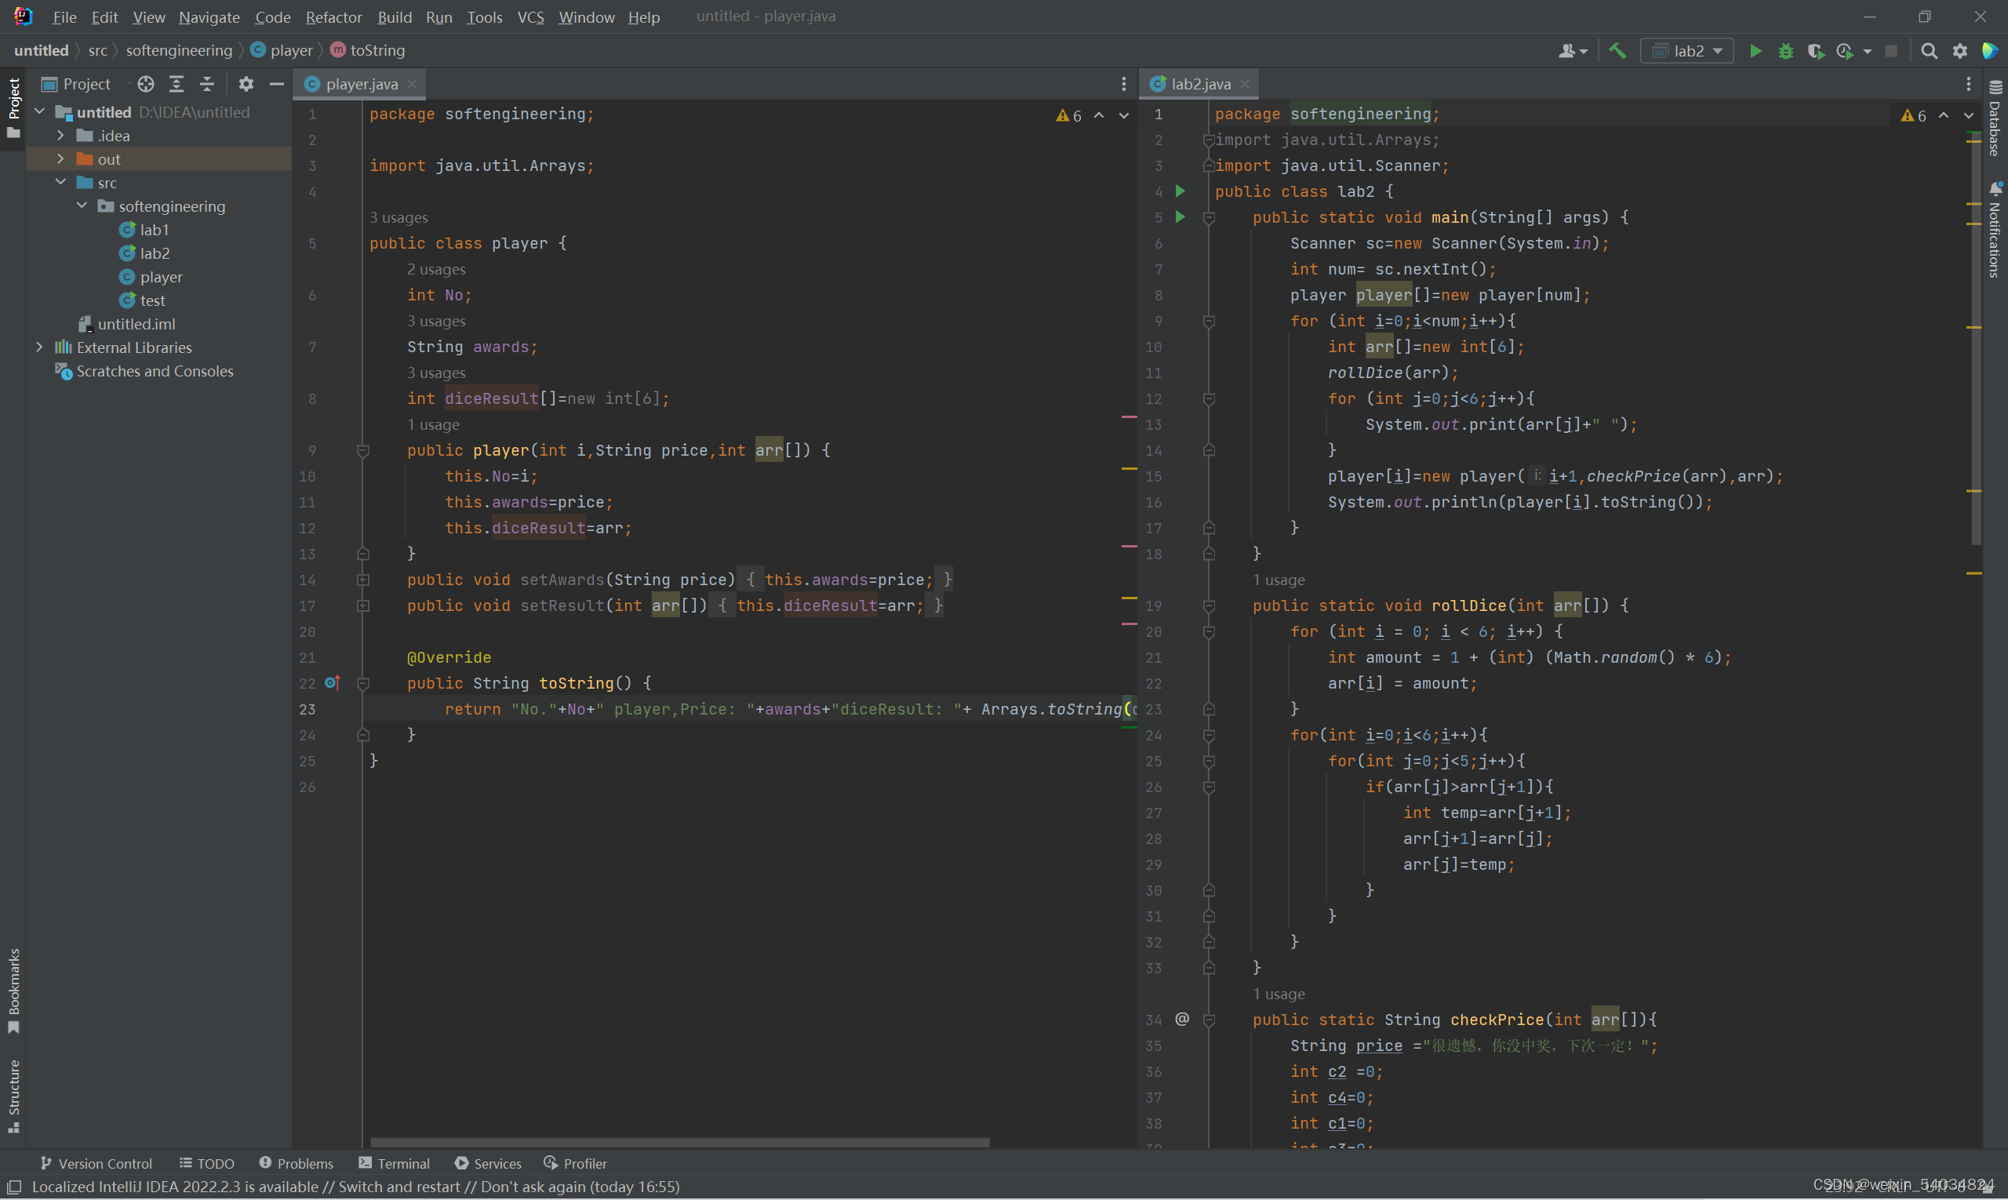Open the TODO tool window
This screenshot has height=1200, width=2008.
tap(207, 1163)
